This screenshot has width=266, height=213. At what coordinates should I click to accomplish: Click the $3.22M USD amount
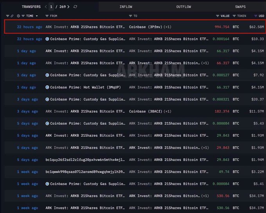[x=257, y=172]
